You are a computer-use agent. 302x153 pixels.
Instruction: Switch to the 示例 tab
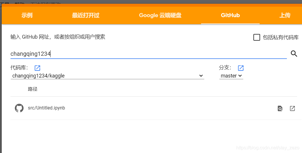pyautogui.click(x=27, y=15)
